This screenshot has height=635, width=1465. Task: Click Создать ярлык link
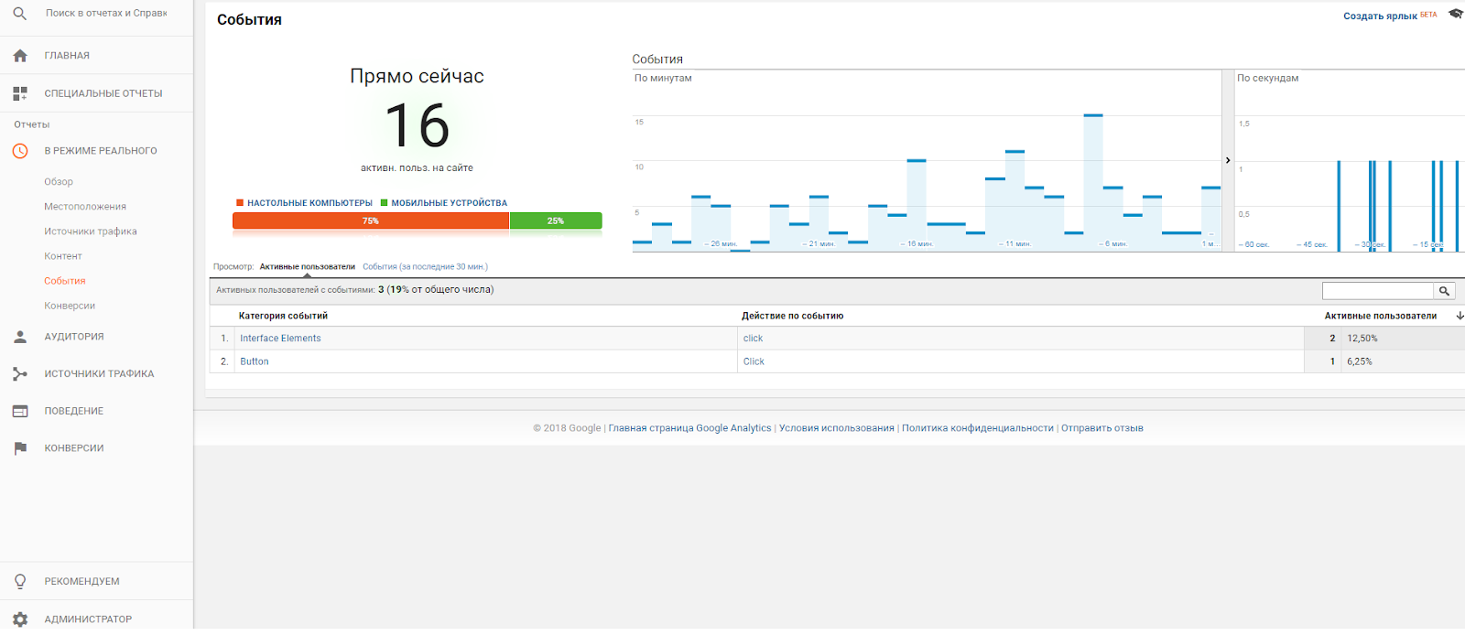(1380, 16)
